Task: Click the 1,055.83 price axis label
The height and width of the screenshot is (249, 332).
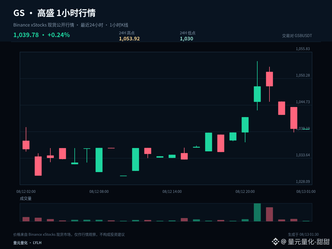Action: (303, 49)
